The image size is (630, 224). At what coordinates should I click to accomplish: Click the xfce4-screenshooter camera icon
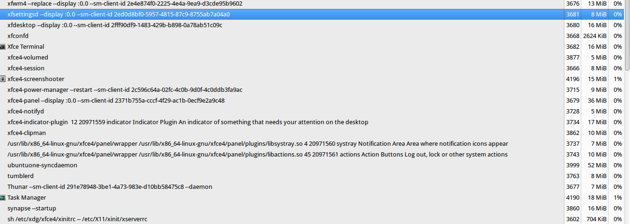[3, 79]
